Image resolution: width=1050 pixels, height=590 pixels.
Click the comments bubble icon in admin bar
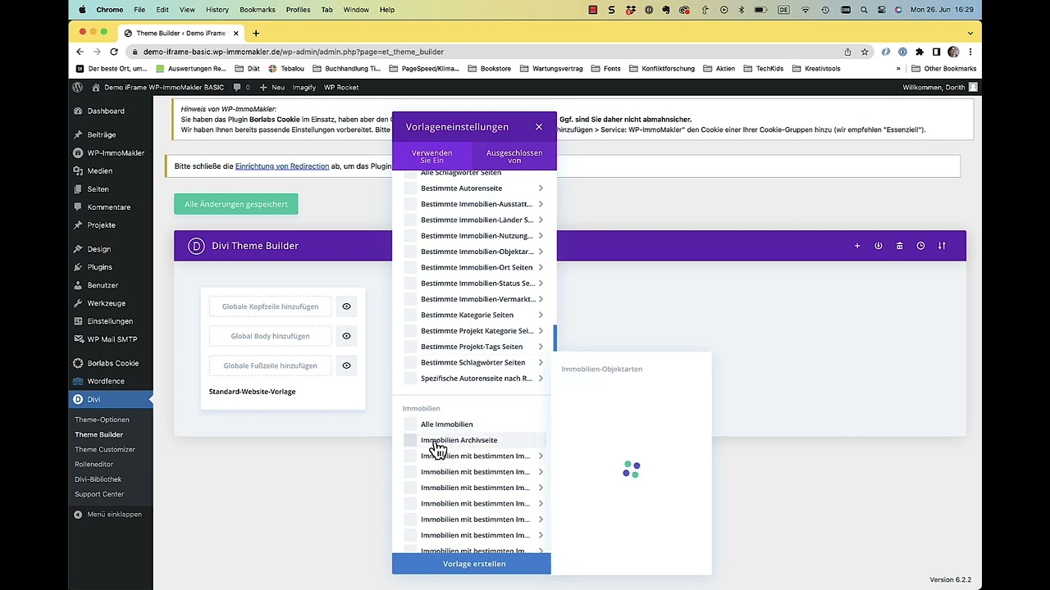237,87
